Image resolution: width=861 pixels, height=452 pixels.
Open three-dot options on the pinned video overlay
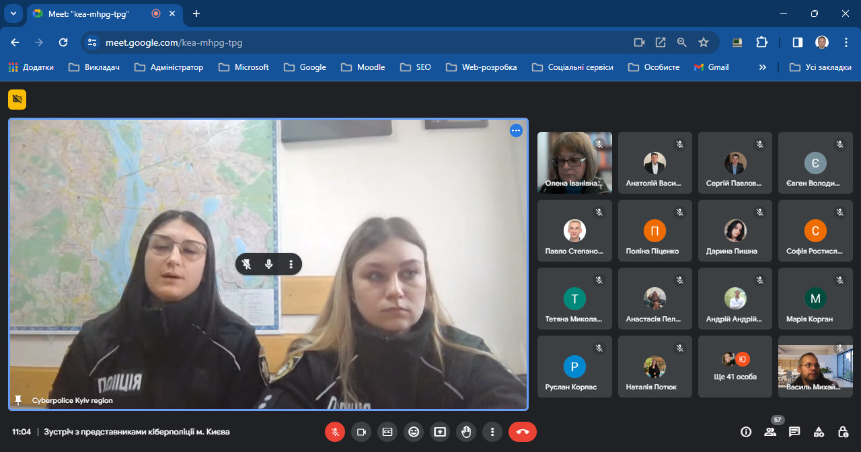click(x=291, y=264)
